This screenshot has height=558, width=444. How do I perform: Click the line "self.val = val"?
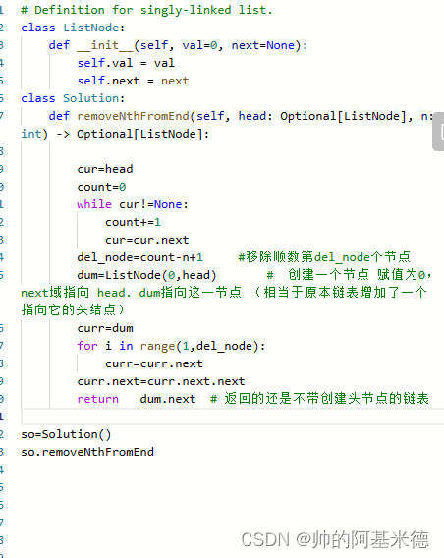click(126, 63)
